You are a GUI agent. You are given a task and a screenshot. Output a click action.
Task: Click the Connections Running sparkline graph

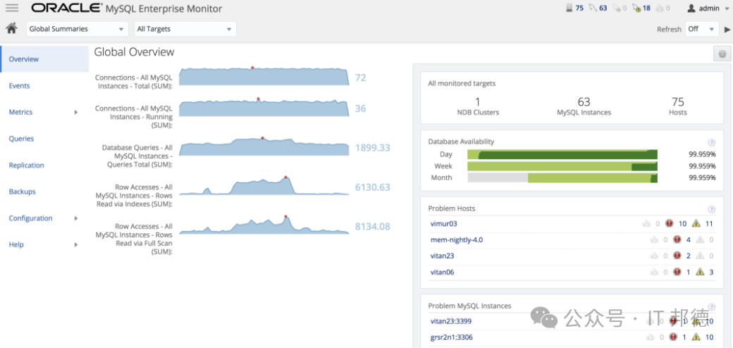click(x=264, y=107)
